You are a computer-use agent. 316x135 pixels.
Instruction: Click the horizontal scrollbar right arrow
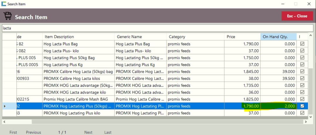click(x=306, y=122)
